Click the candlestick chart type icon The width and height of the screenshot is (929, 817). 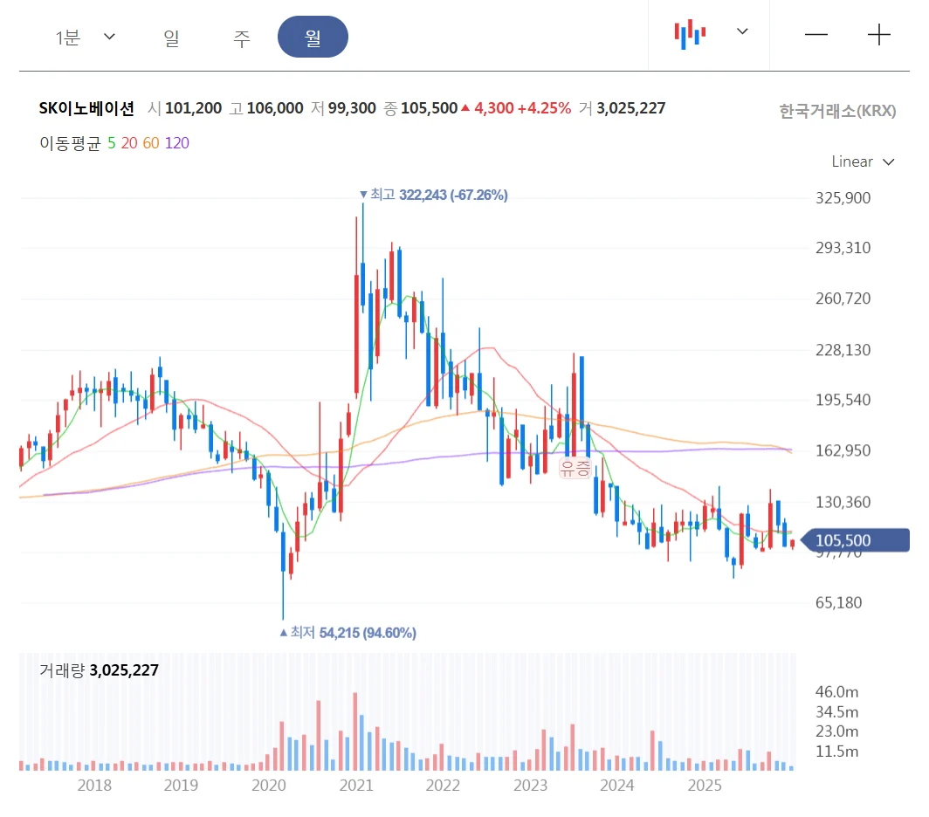coord(690,33)
